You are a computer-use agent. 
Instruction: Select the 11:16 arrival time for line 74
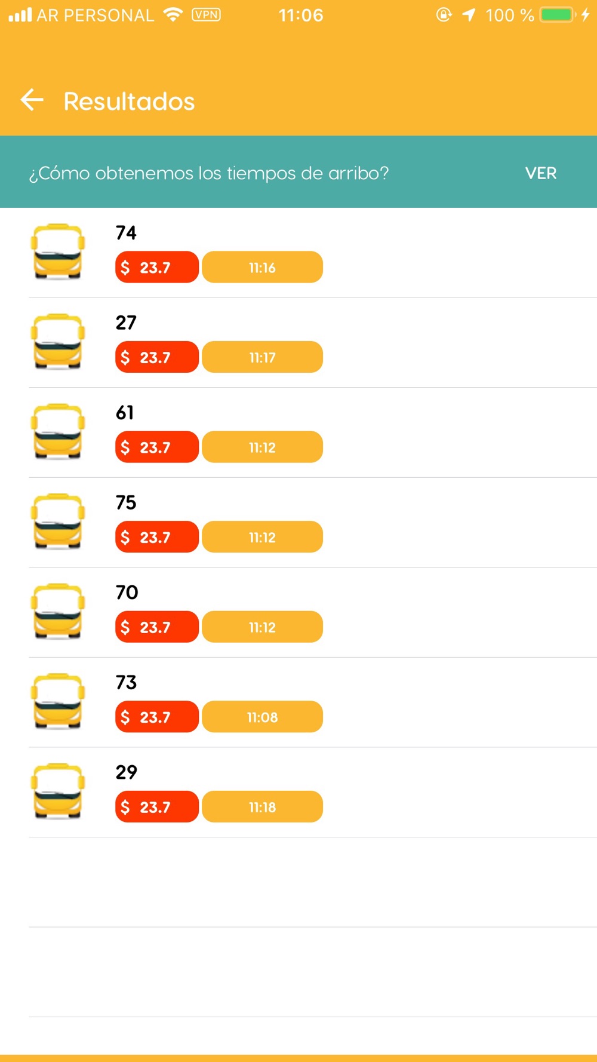[262, 268]
